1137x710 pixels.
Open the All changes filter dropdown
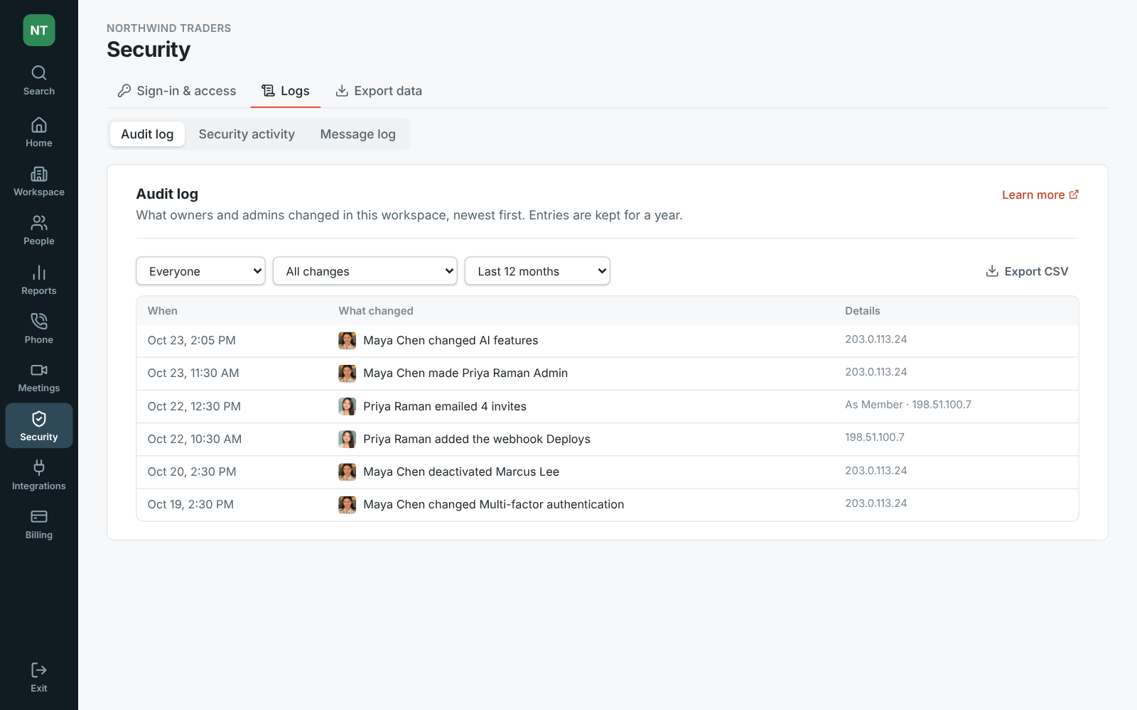click(365, 271)
